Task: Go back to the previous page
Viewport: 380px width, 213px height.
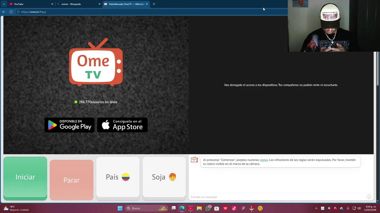Action: (4, 12)
